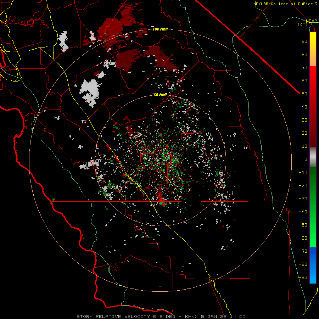Screen dimensions: 319x319
Task: Click the 0 value on velocity scale
Action: (x=306, y=159)
